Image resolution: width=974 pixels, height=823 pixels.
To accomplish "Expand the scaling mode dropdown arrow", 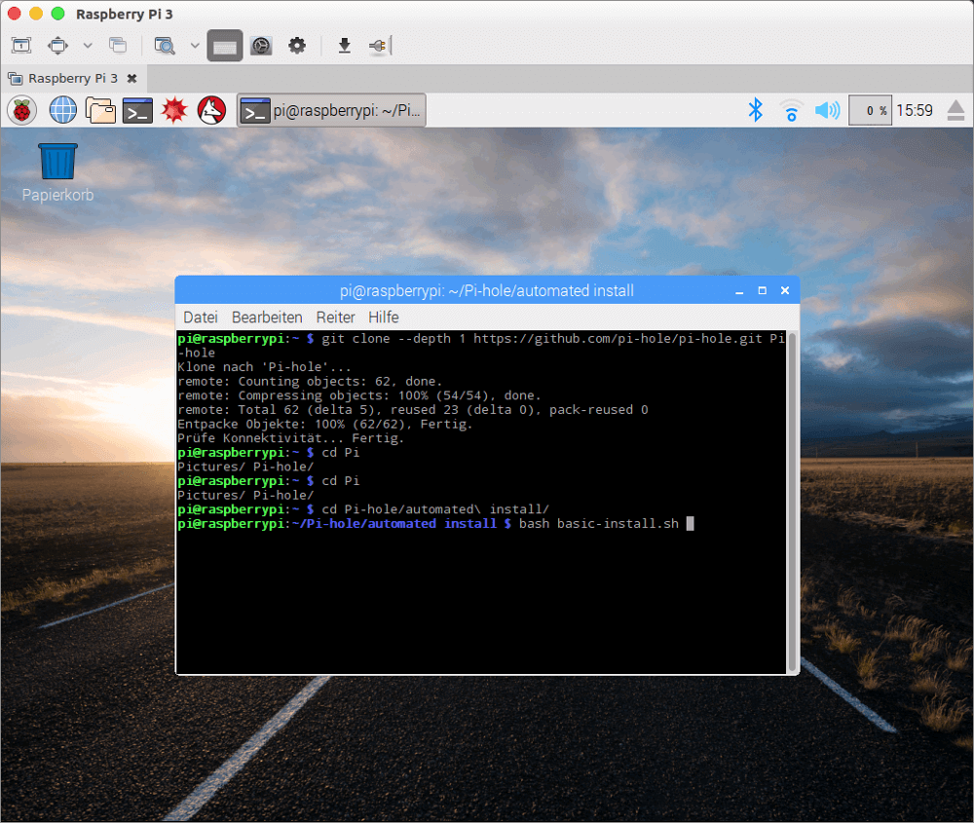I will coord(87,45).
